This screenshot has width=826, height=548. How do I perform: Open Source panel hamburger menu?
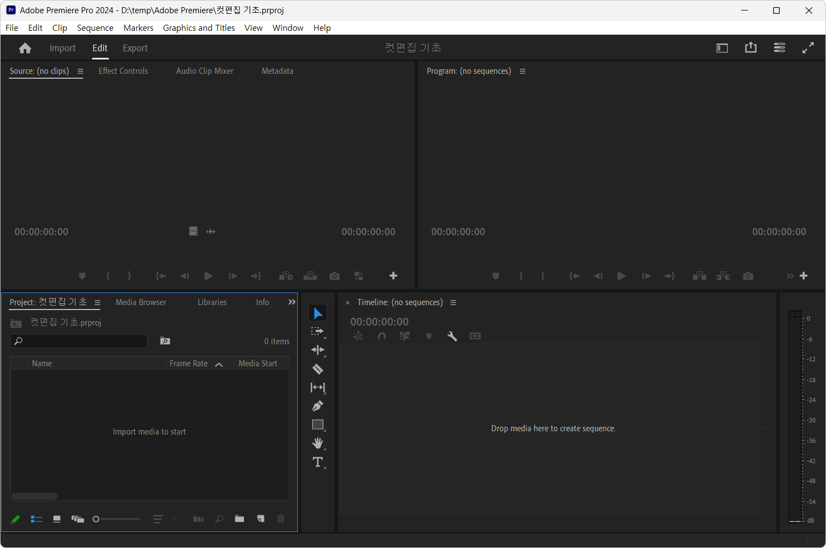click(x=80, y=71)
